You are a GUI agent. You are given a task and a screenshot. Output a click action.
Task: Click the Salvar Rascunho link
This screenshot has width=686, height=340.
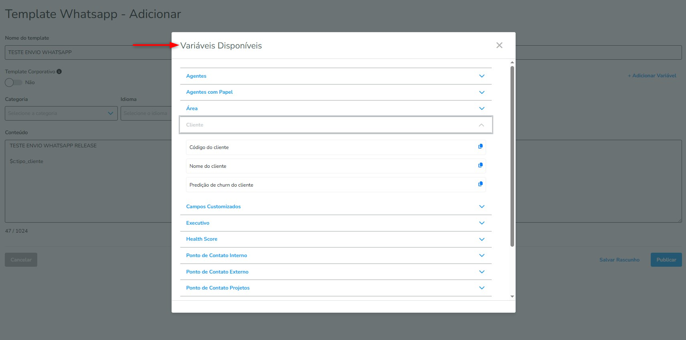click(x=619, y=260)
